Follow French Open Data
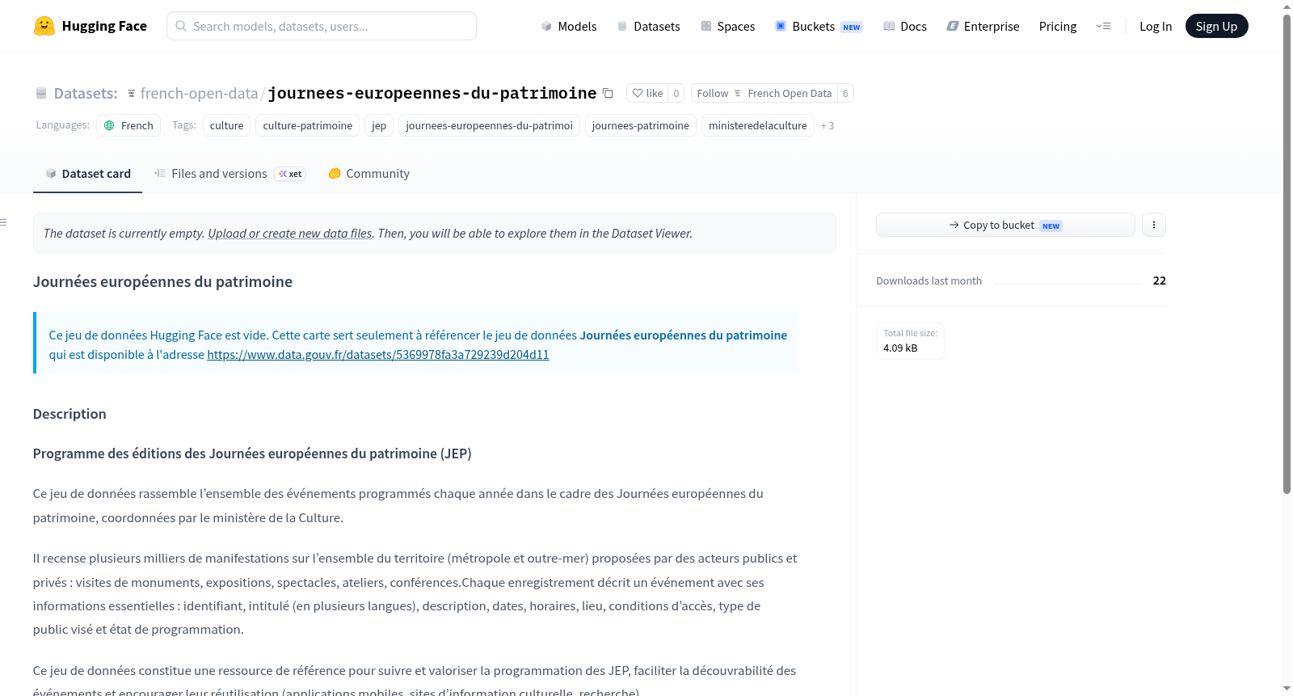 click(764, 93)
